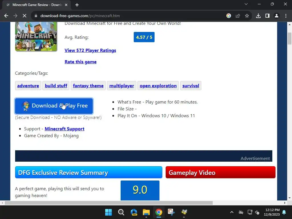Click the site lock icon
292x219 pixels.
(36, 16)
